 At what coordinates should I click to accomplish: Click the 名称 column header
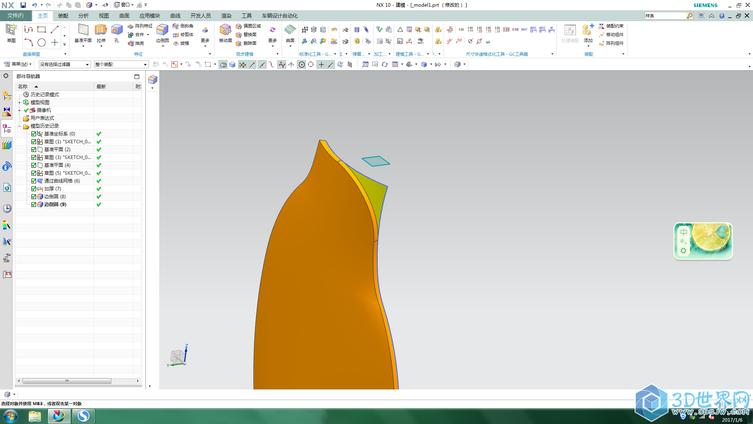[55, 86]
